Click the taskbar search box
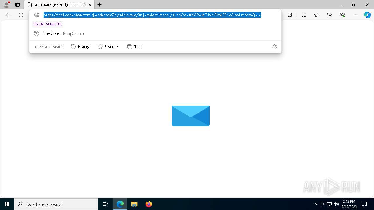The height and width of the screenshot is (210, 374). tap(56, 204)
